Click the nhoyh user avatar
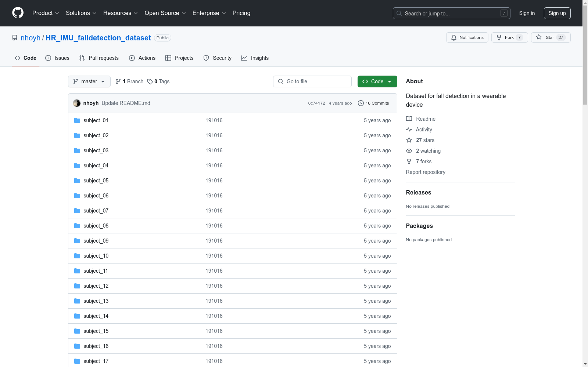Viewport: 588px width, 367px height. [77, 103]
